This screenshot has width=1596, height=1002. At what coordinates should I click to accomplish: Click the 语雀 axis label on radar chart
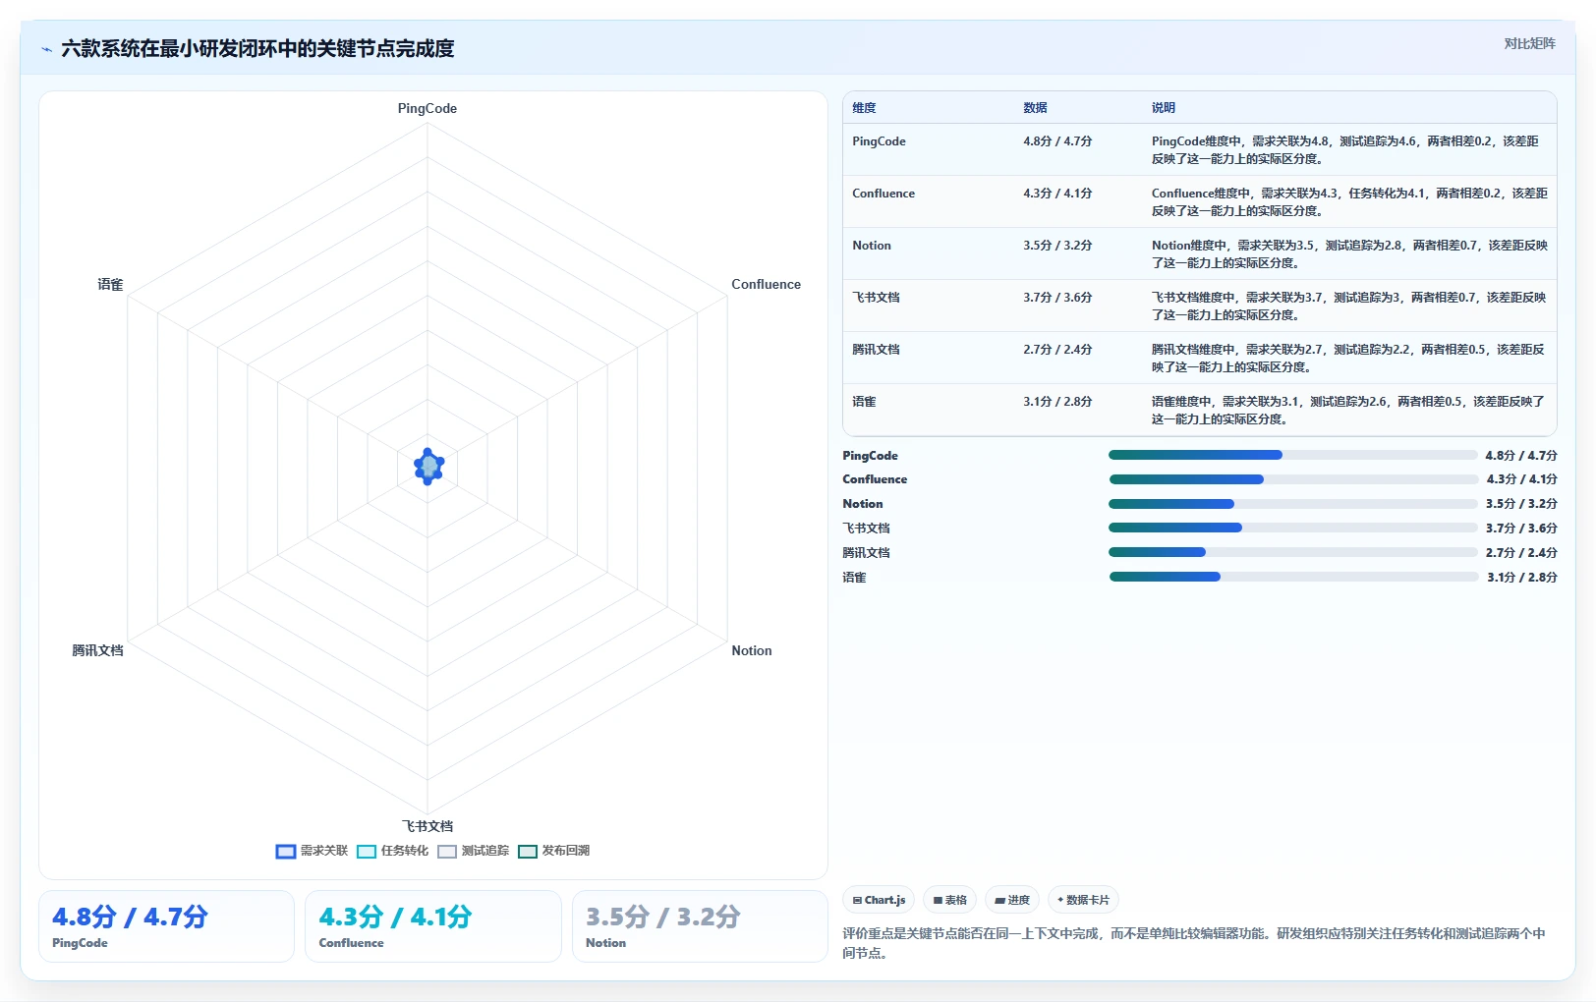coord(110,284)
